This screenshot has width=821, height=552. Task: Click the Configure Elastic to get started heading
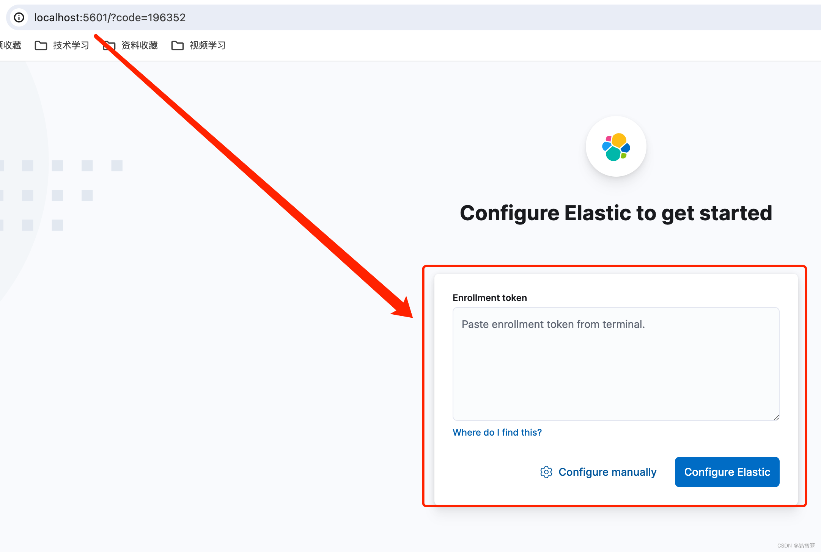[x=616, y=213]
